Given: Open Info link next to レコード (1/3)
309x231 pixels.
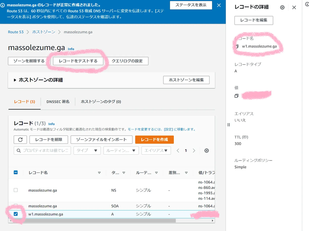Looking at the screenshot, I should [x=51, y=124].
